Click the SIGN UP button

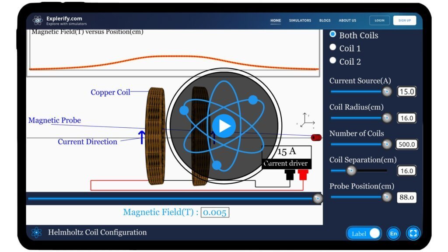[x=404, y=20]
